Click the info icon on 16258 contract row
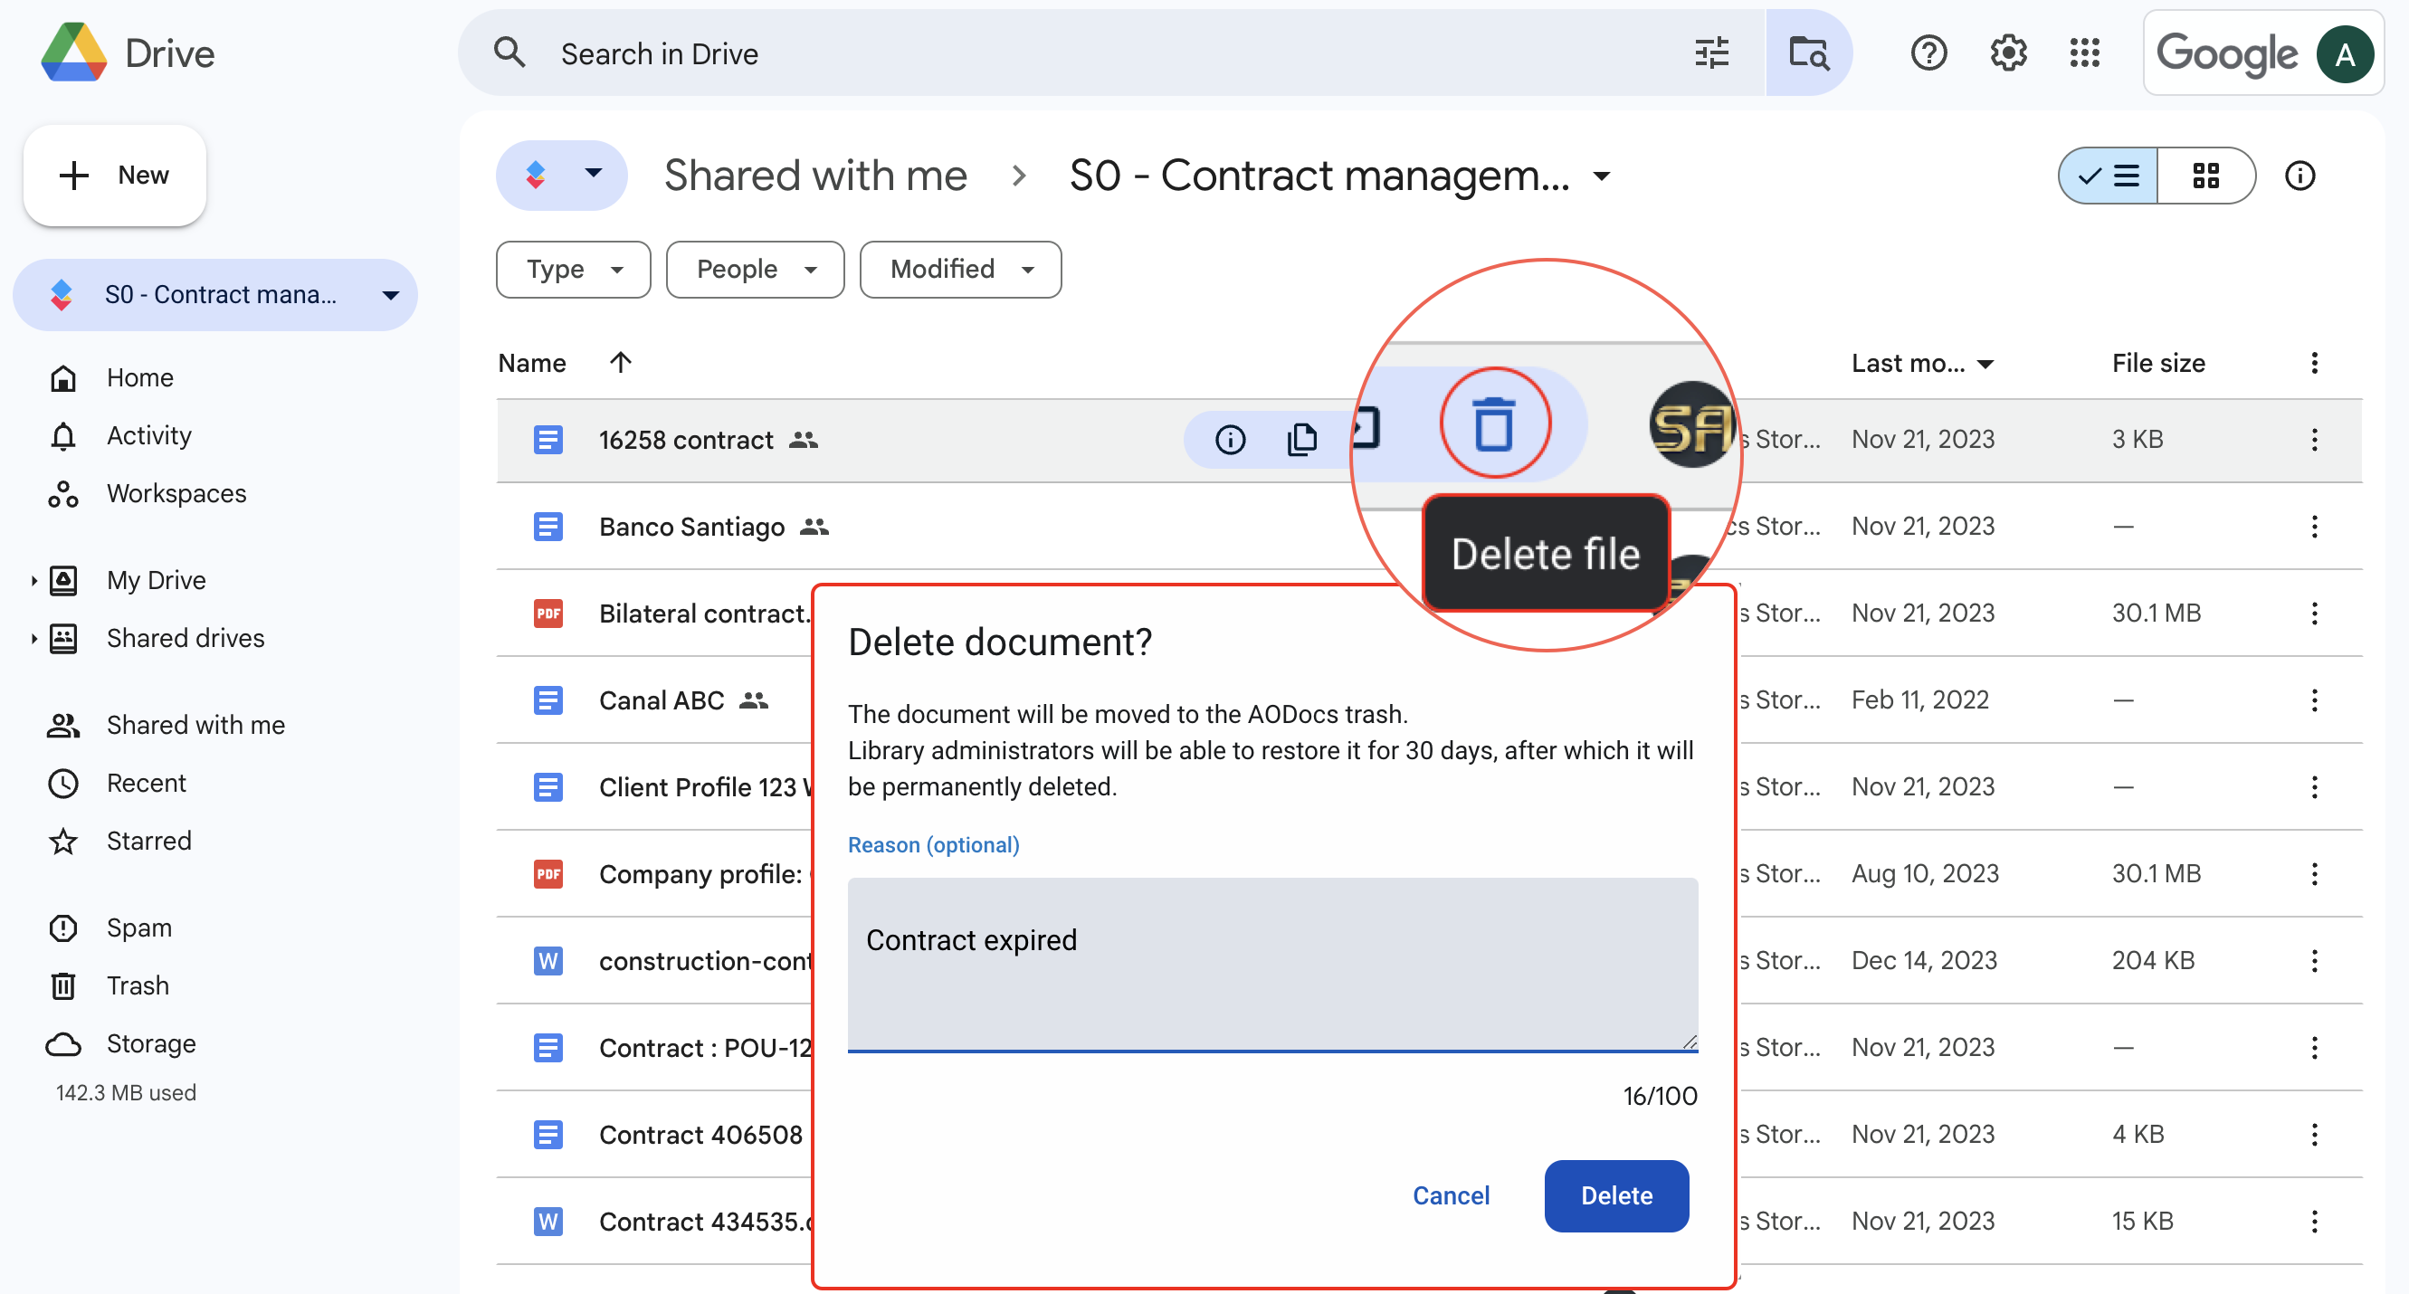Image resolution: width=2409 pixels, height=1294 pixels. tap(1230, 440)
